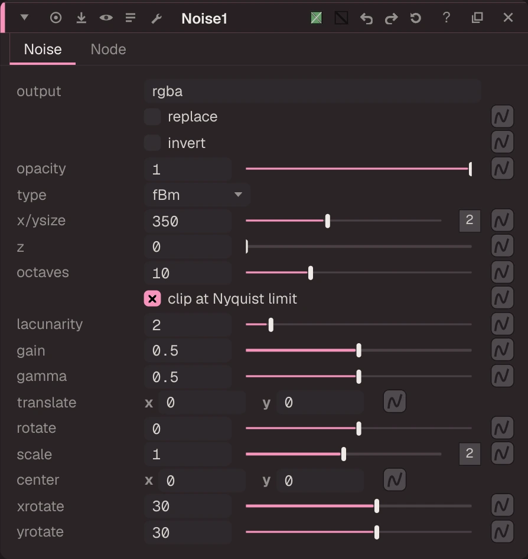This screenshot has width=528, height=559.
Task: Click the gain slider handle
Action: [x=358, y=350]
